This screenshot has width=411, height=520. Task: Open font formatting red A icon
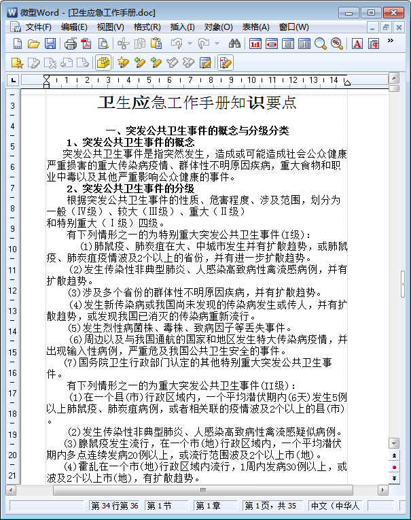[x=357, y=44]
